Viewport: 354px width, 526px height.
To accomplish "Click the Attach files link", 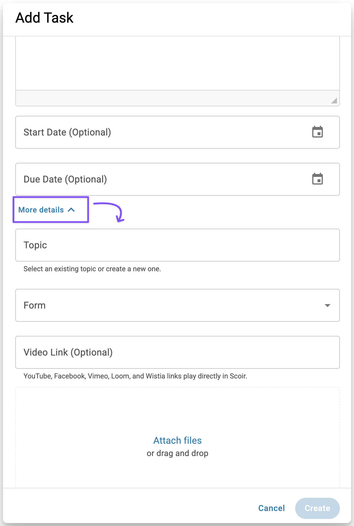I will [177, 440].
